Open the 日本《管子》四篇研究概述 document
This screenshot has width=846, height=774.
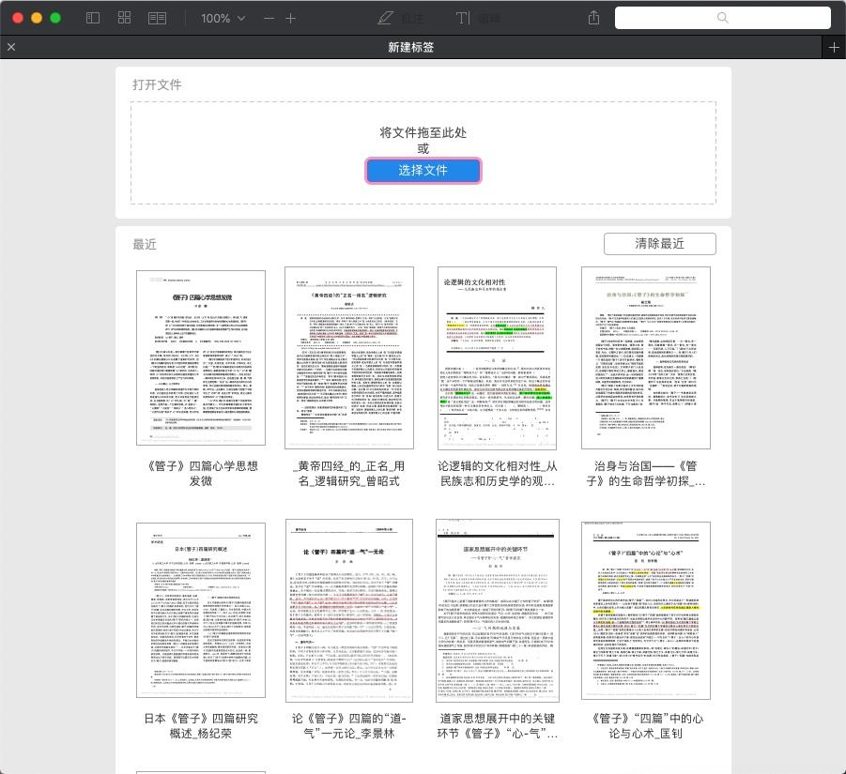(200, 610)
